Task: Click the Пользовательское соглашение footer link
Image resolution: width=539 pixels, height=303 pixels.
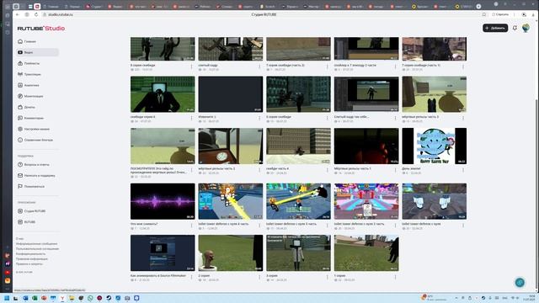Action: click(x=37, y=249)
